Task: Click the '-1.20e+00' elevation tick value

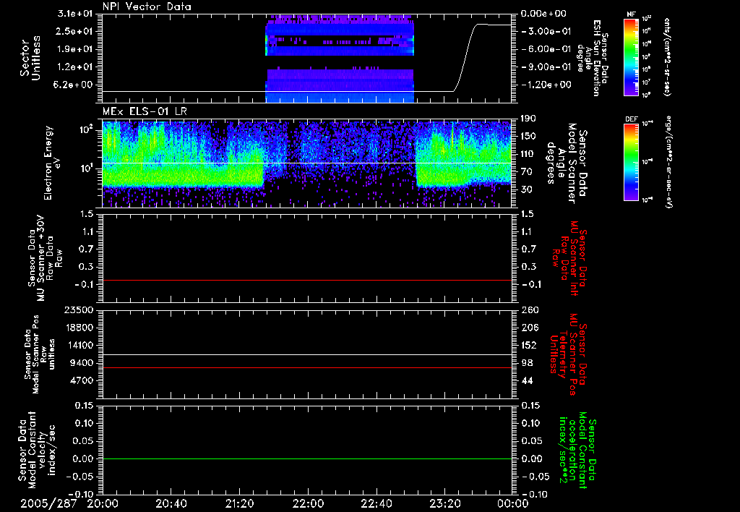Action: point(546,85)
